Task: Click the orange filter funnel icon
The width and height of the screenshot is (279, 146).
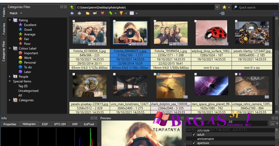Action: tap(121, 13)
